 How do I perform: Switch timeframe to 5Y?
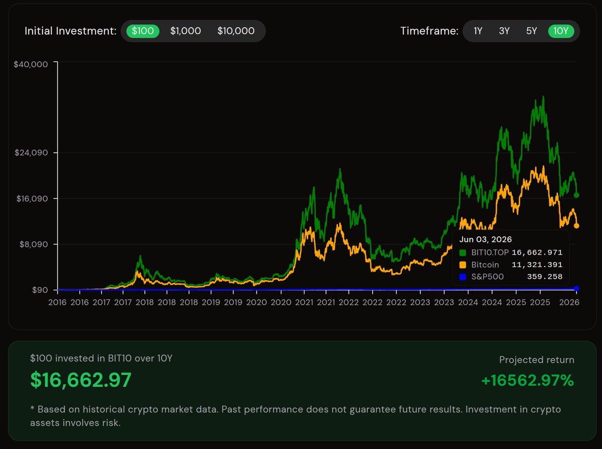(x=532, y=31)
